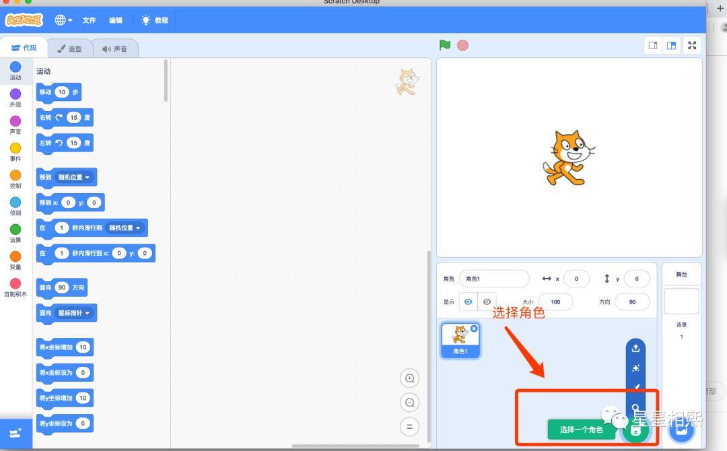Switch to large stage layout
Image resolution: width=727 pixels, height=451 pixels.
(671, 45)
